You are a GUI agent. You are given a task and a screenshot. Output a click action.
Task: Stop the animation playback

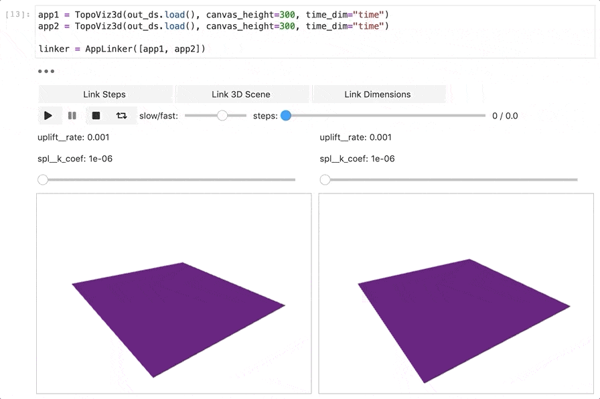point(96,116)
